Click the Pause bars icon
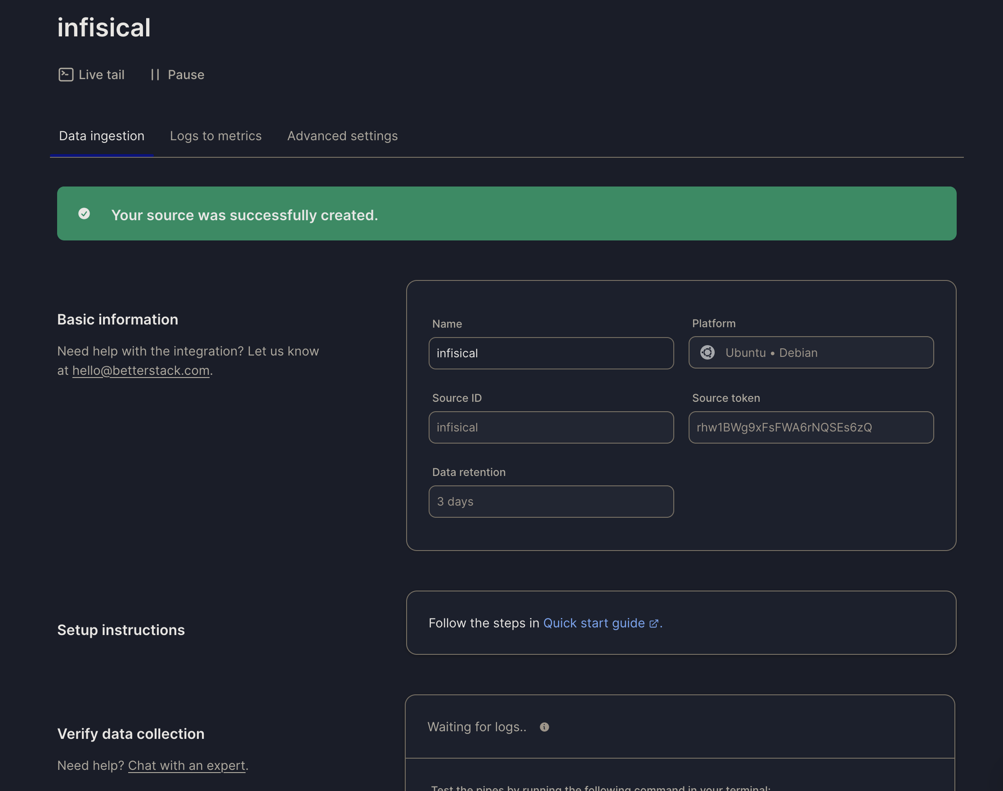 point(155,75)
